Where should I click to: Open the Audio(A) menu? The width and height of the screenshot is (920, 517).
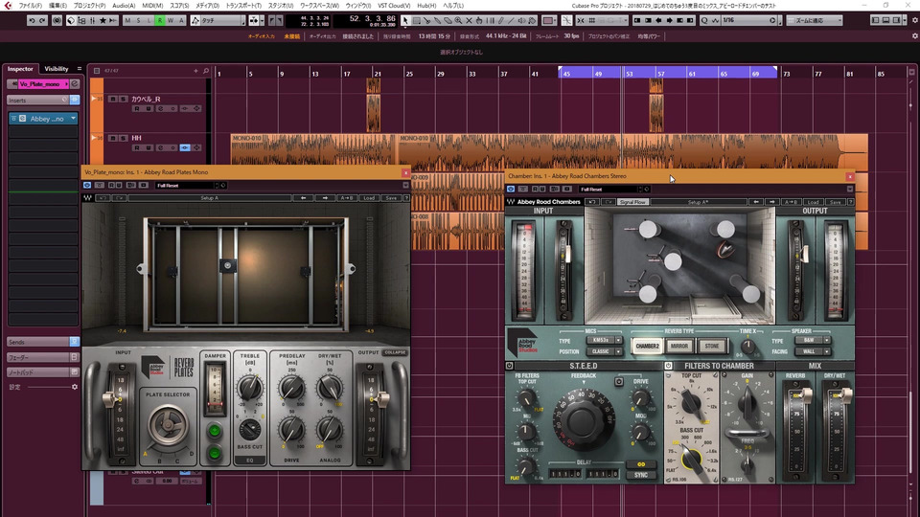123,6
